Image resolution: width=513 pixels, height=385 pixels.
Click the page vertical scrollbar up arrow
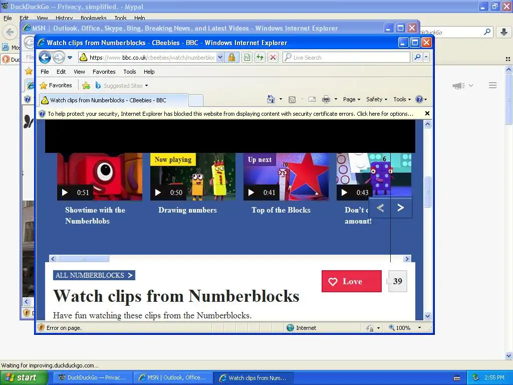pos(428,124)
